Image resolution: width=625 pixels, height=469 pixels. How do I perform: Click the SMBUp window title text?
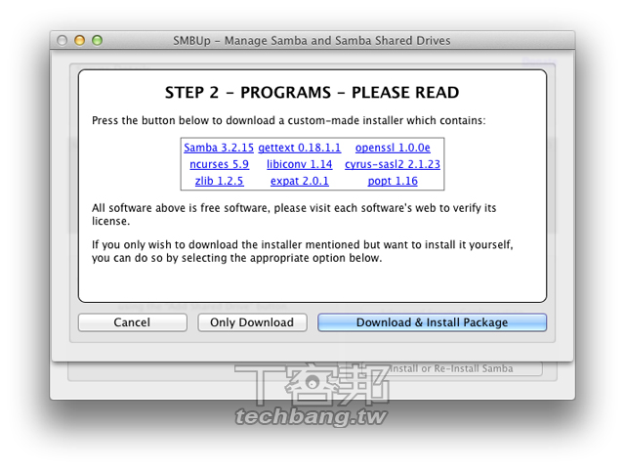tap(312, 41)
